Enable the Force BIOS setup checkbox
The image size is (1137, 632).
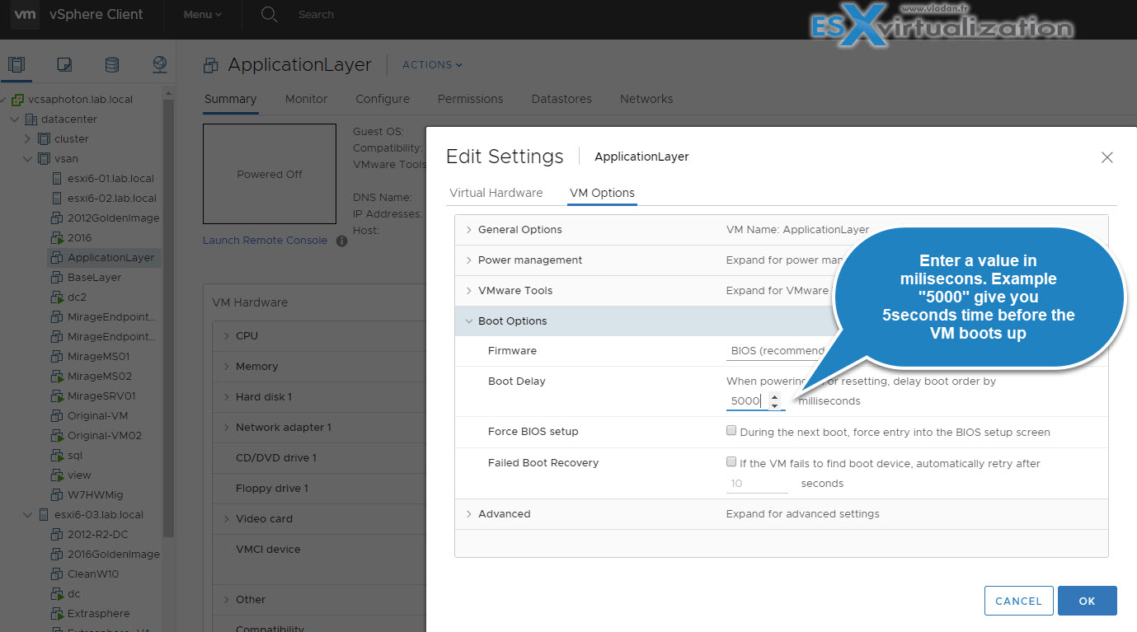(731, 431)
